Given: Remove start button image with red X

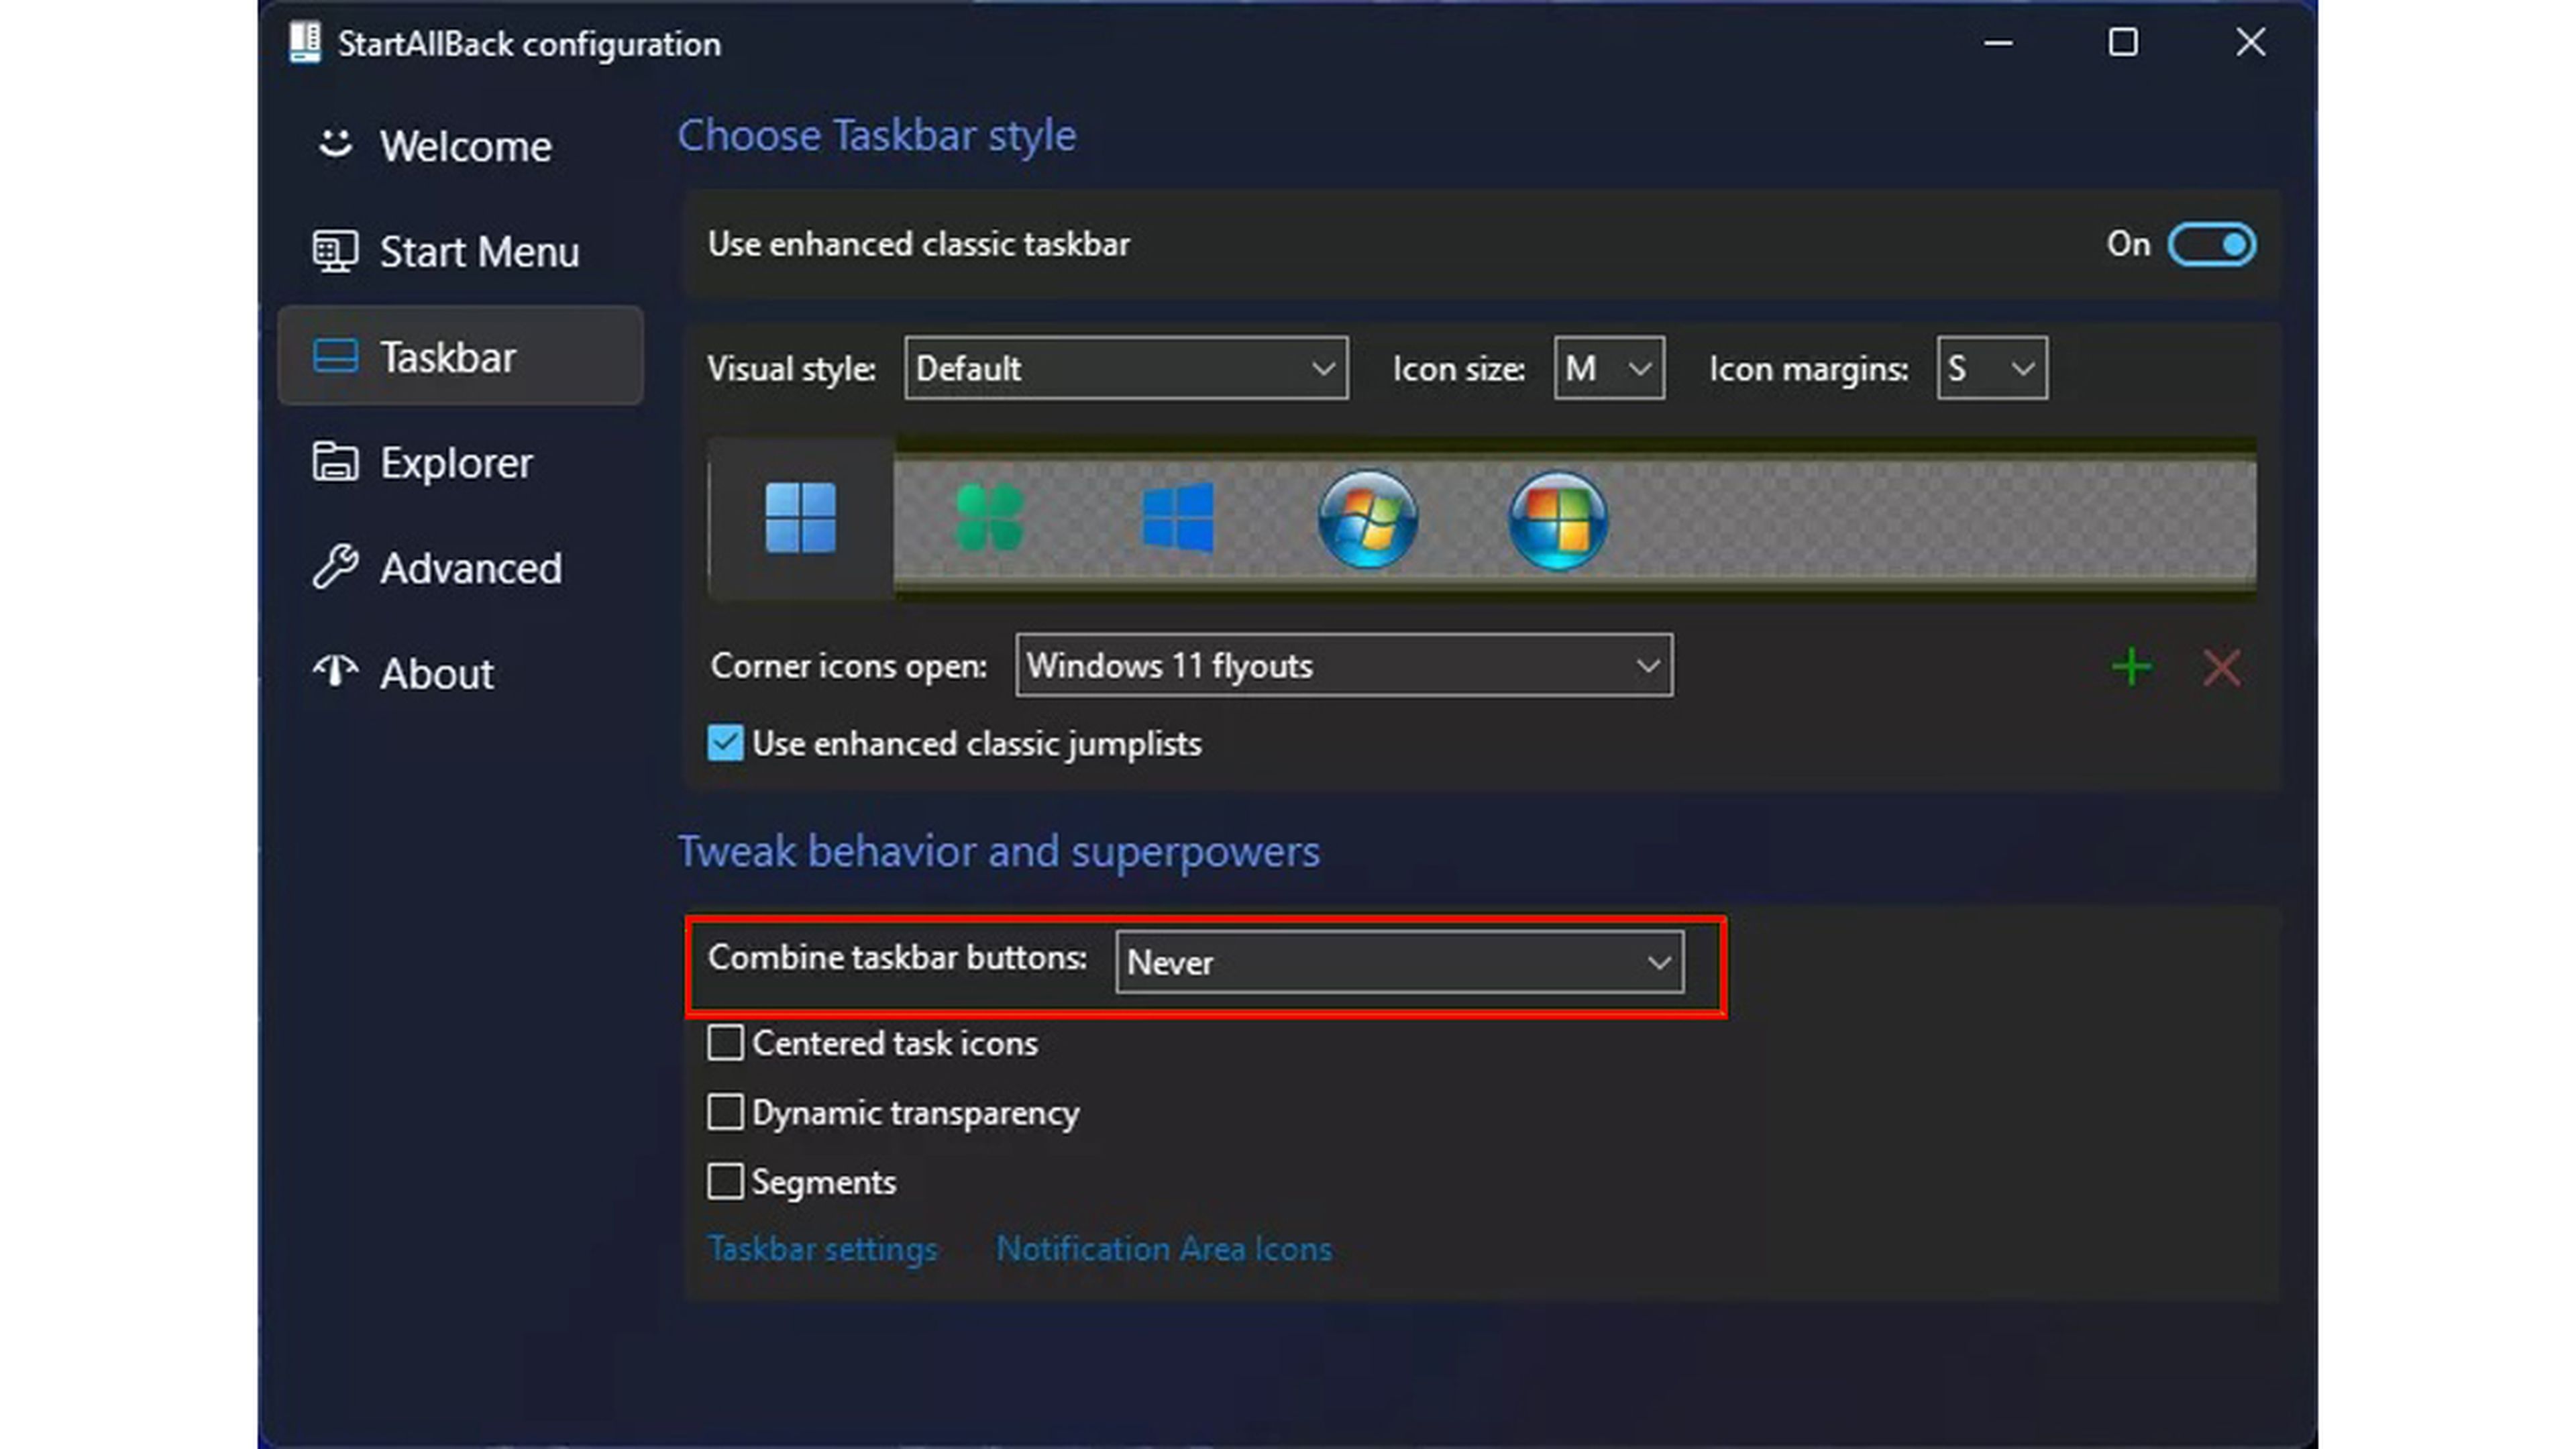Looking at the screenshot, I should pos(2222,668).
